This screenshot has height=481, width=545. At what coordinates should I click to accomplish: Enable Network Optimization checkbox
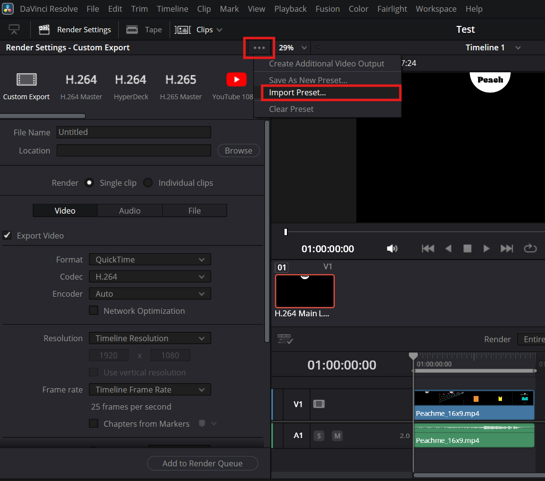[x=94, y=311]
